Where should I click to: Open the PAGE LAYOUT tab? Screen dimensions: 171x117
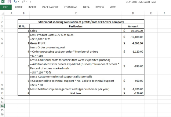coord(50,7)
